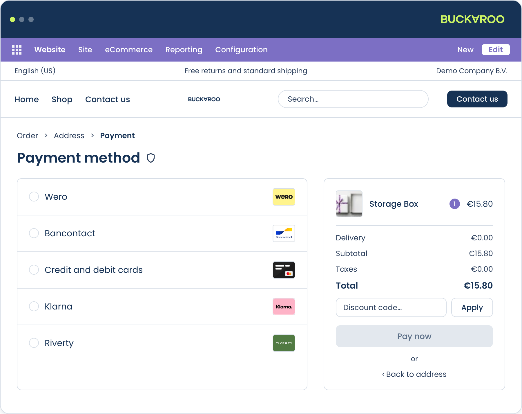Click the Delivery €0.00 value
Image resolution: width=522 pixels, height=414 pixels.
[482, 238]
